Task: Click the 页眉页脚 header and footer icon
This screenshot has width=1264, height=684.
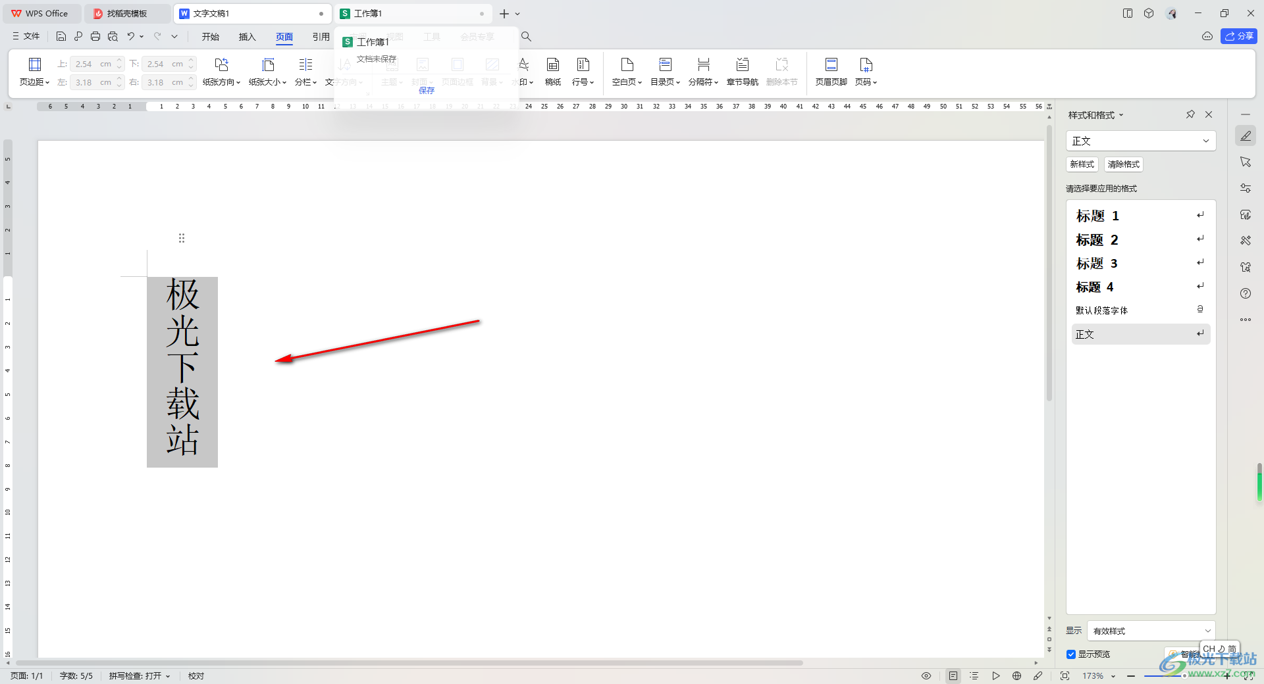Action: pos(831,72)
